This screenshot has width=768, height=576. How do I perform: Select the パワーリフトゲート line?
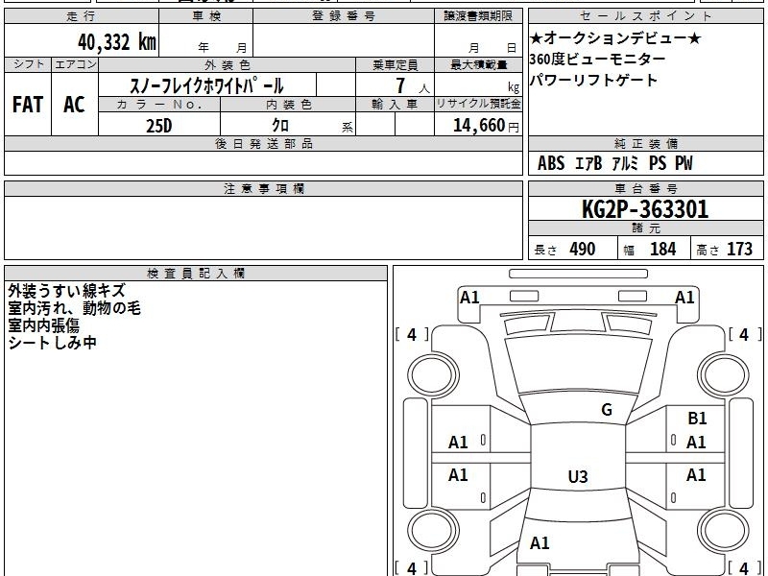(x=593, y=80)
